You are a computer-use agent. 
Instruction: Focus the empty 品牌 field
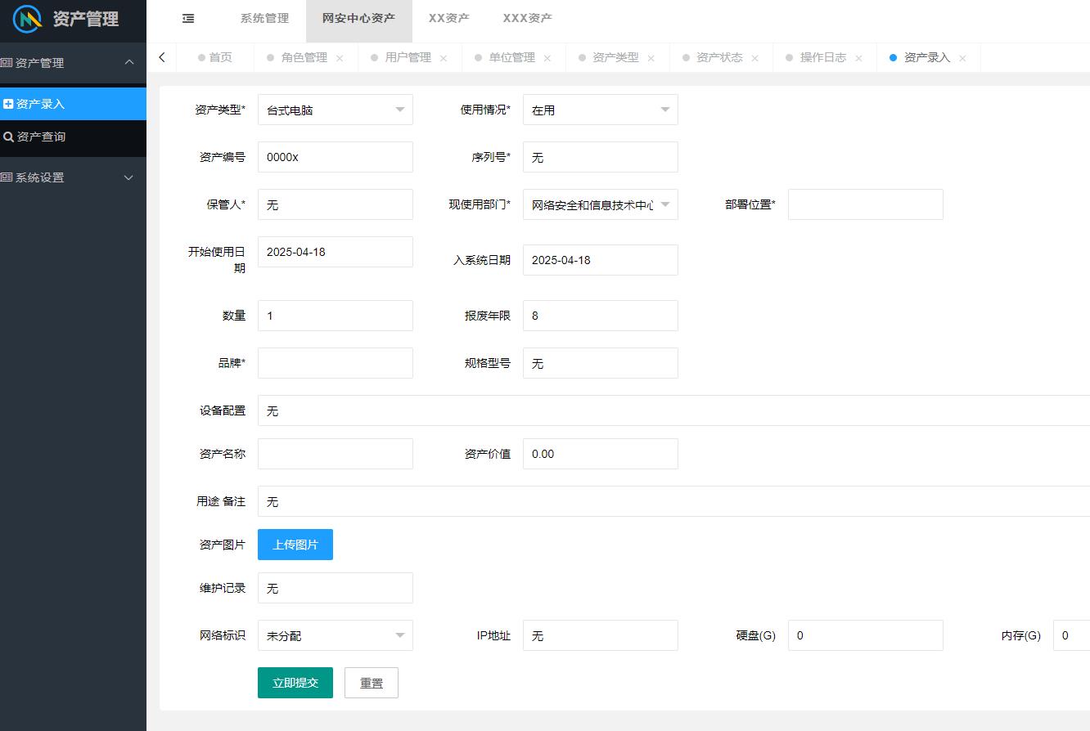tap(336, 363)
